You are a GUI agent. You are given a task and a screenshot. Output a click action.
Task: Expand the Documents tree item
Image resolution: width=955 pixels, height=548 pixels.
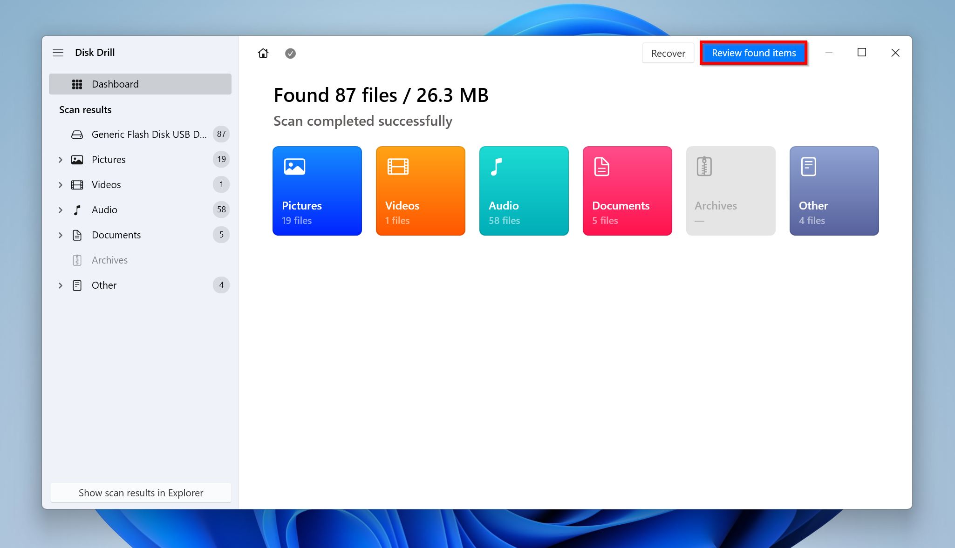pyautogui.click(x=60, y=235)
